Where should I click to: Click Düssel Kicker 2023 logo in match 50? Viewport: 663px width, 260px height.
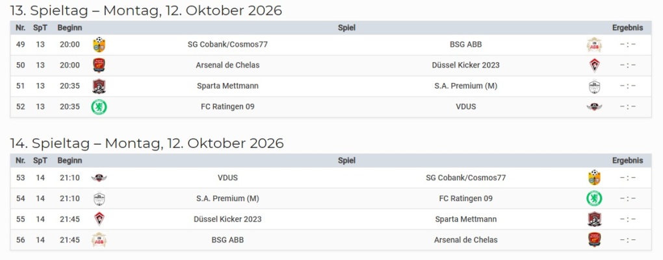[x=594, y=65]
